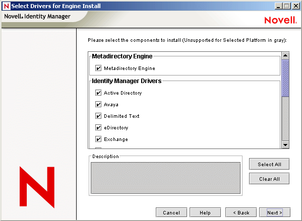Click the scroll up arrow of components list

285,56
